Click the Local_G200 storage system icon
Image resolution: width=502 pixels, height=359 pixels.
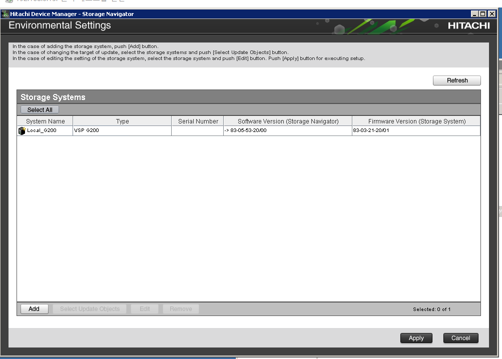(x=22, y=130)
